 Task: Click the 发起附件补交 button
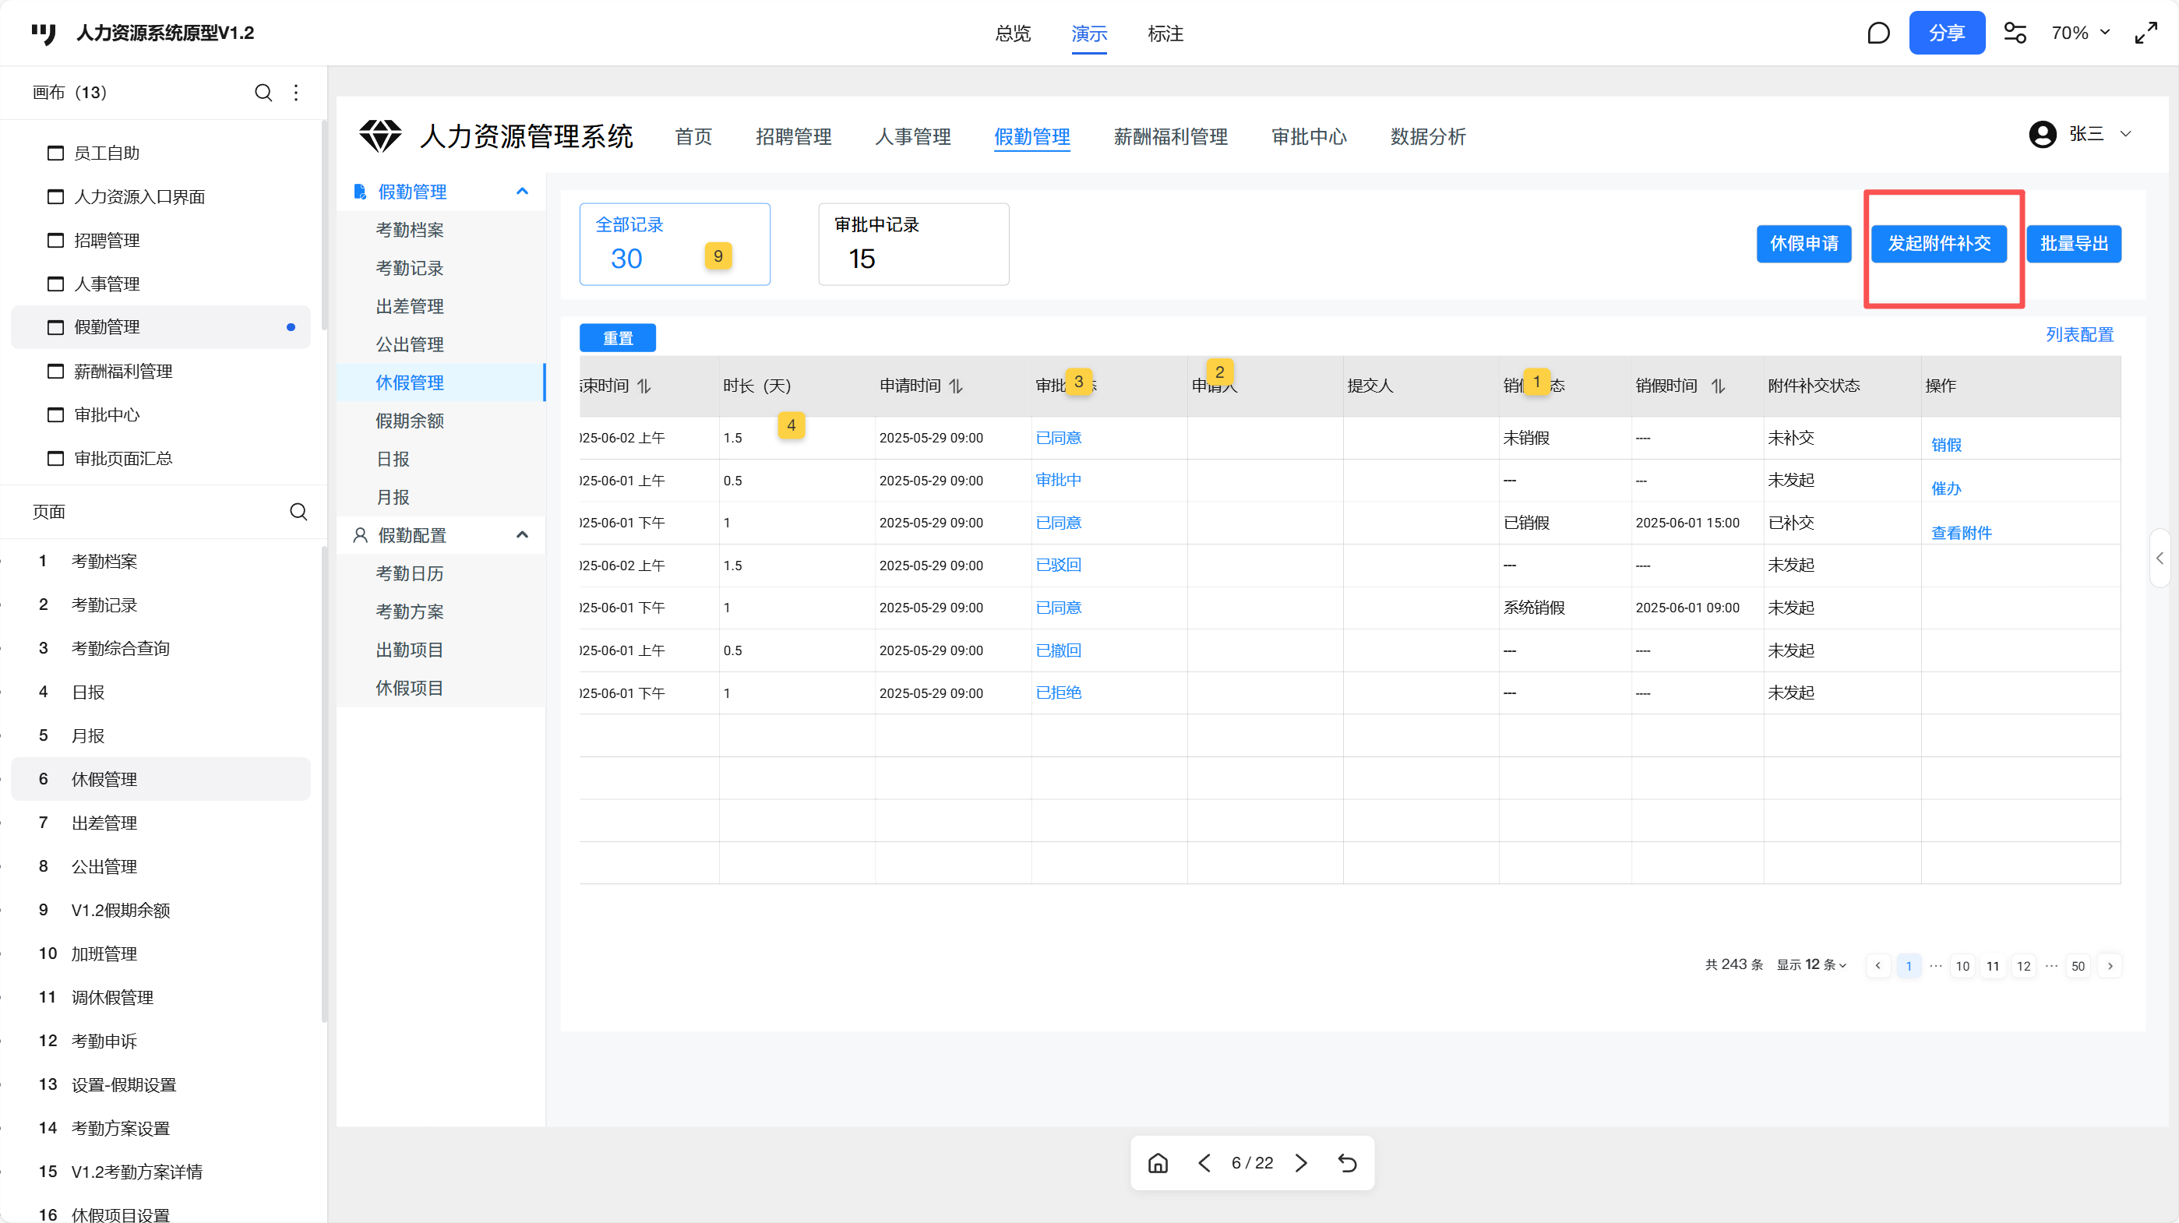pyautogui.click(x=1939, y=244)
